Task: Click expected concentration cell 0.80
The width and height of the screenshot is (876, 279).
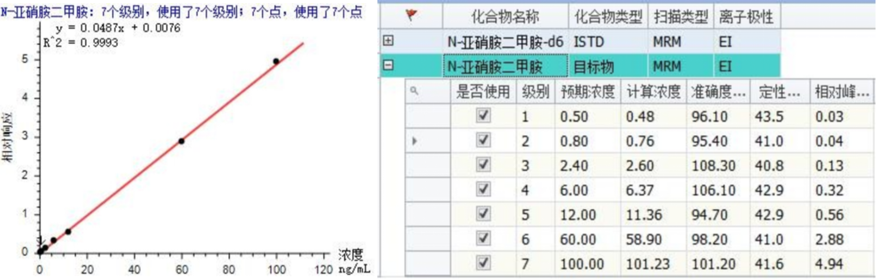Action: click(587, 141)
